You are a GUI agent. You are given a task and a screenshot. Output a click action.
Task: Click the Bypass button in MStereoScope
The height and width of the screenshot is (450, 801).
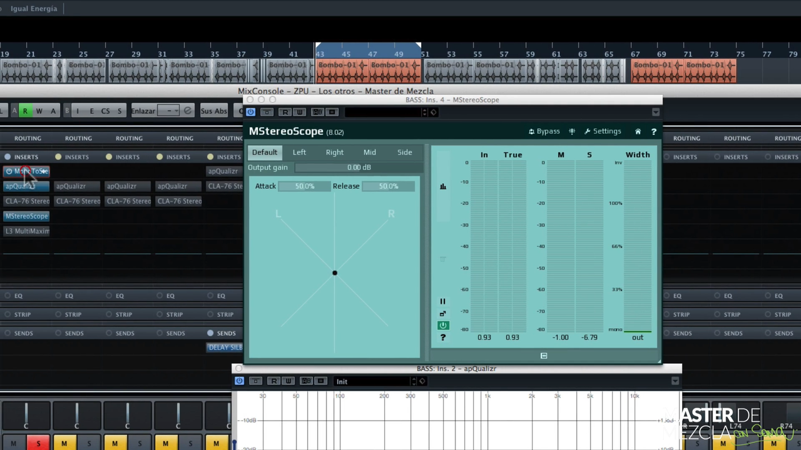point(544,131)
